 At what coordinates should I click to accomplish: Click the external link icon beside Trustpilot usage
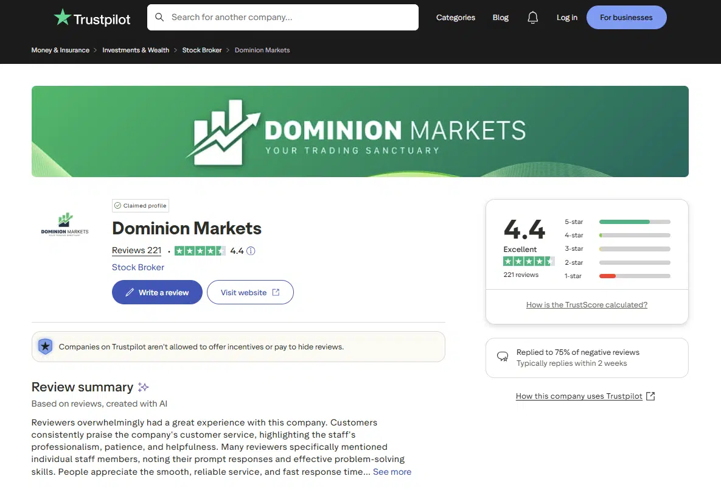(x=650, y=396)
